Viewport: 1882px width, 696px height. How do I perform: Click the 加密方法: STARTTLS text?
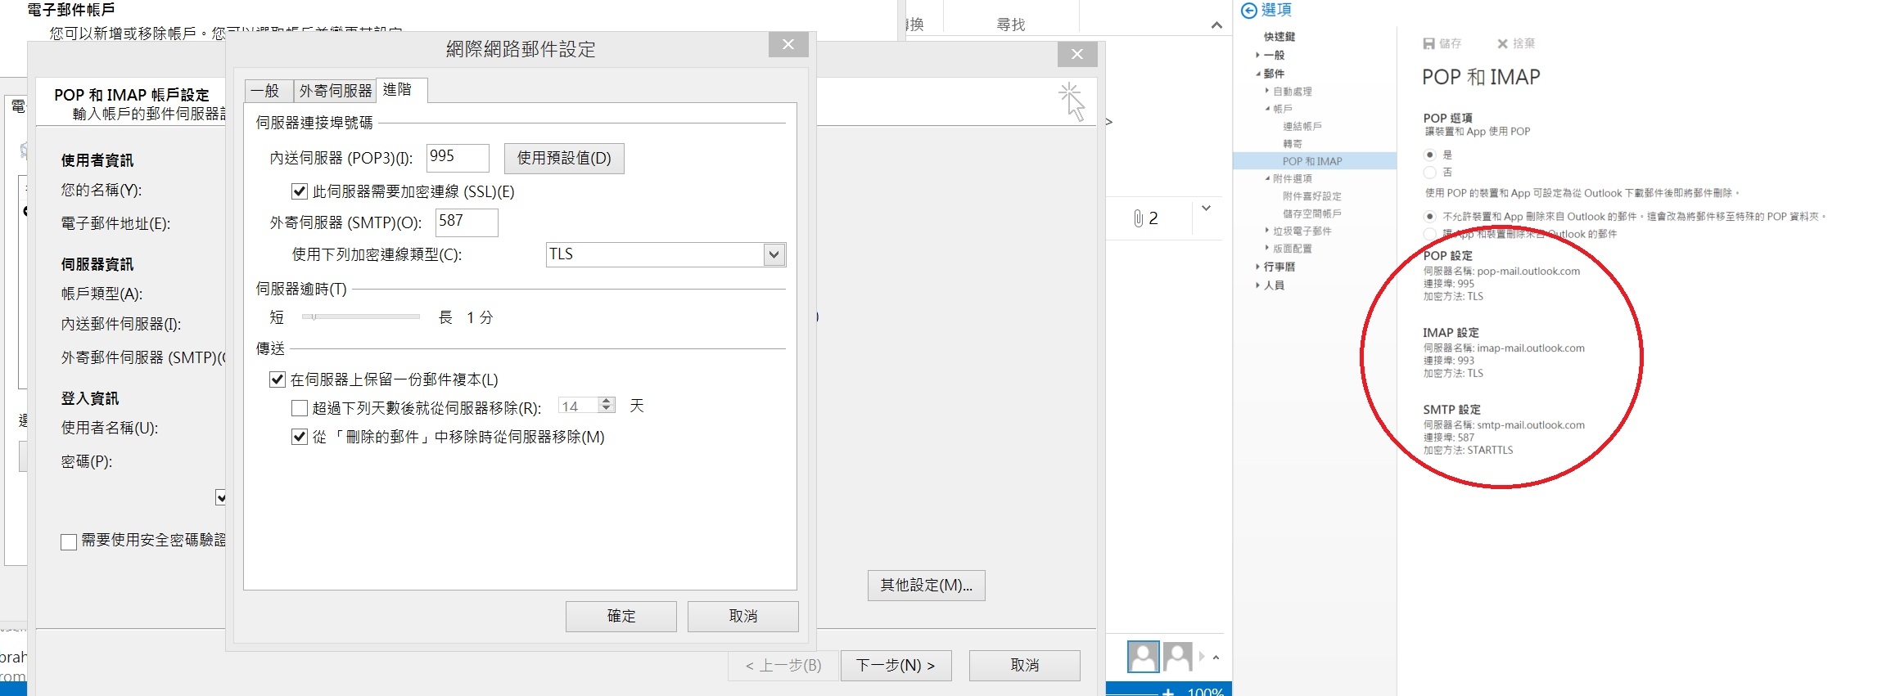(x=1469, y=451)
